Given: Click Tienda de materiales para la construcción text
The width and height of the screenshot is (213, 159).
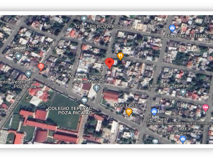Looking at the screenshot, I should (180, 123).
